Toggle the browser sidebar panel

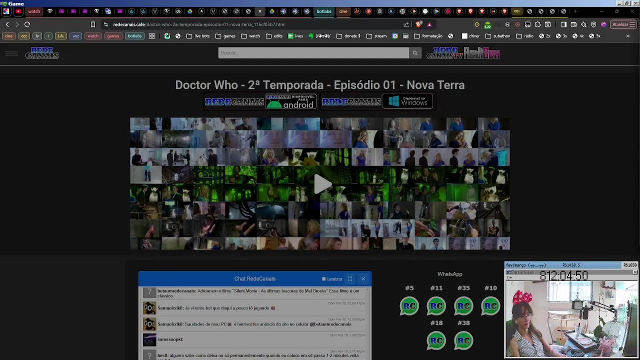563,24
